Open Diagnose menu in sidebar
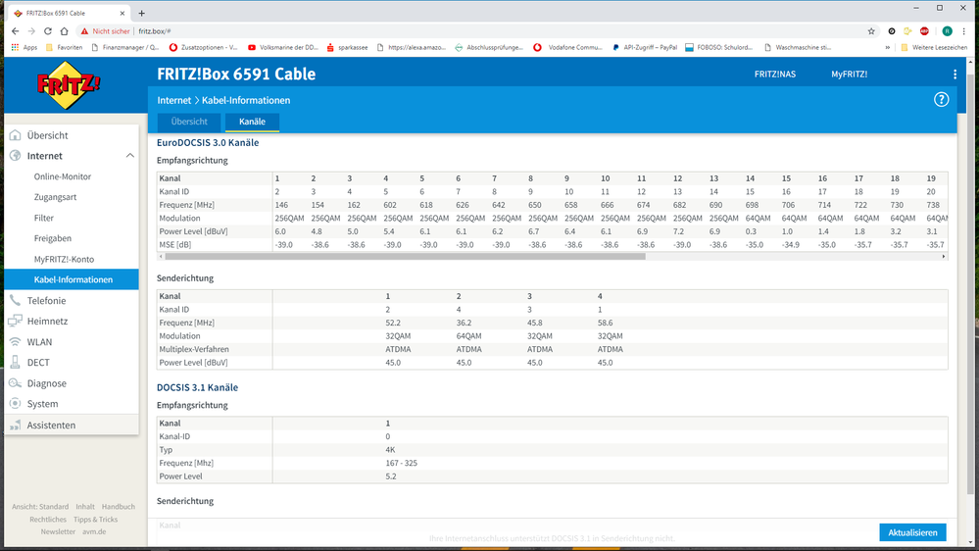 pos(46,383)
